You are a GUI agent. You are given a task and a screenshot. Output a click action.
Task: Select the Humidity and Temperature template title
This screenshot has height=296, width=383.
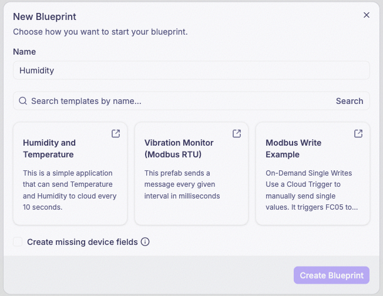(x=49, y=149)
